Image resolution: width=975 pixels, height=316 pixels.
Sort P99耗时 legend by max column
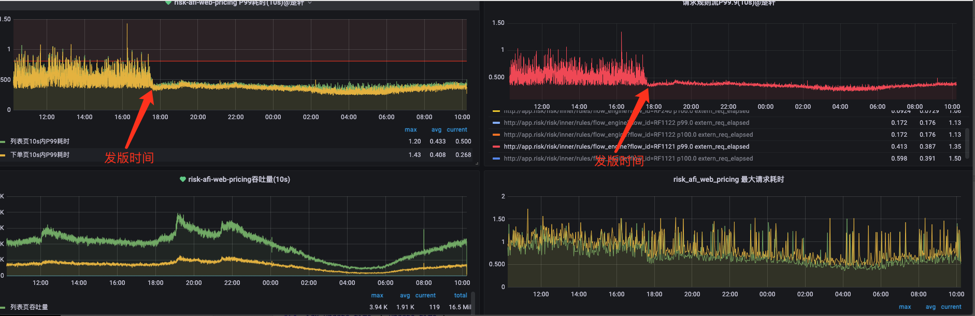tap(410, 130)
